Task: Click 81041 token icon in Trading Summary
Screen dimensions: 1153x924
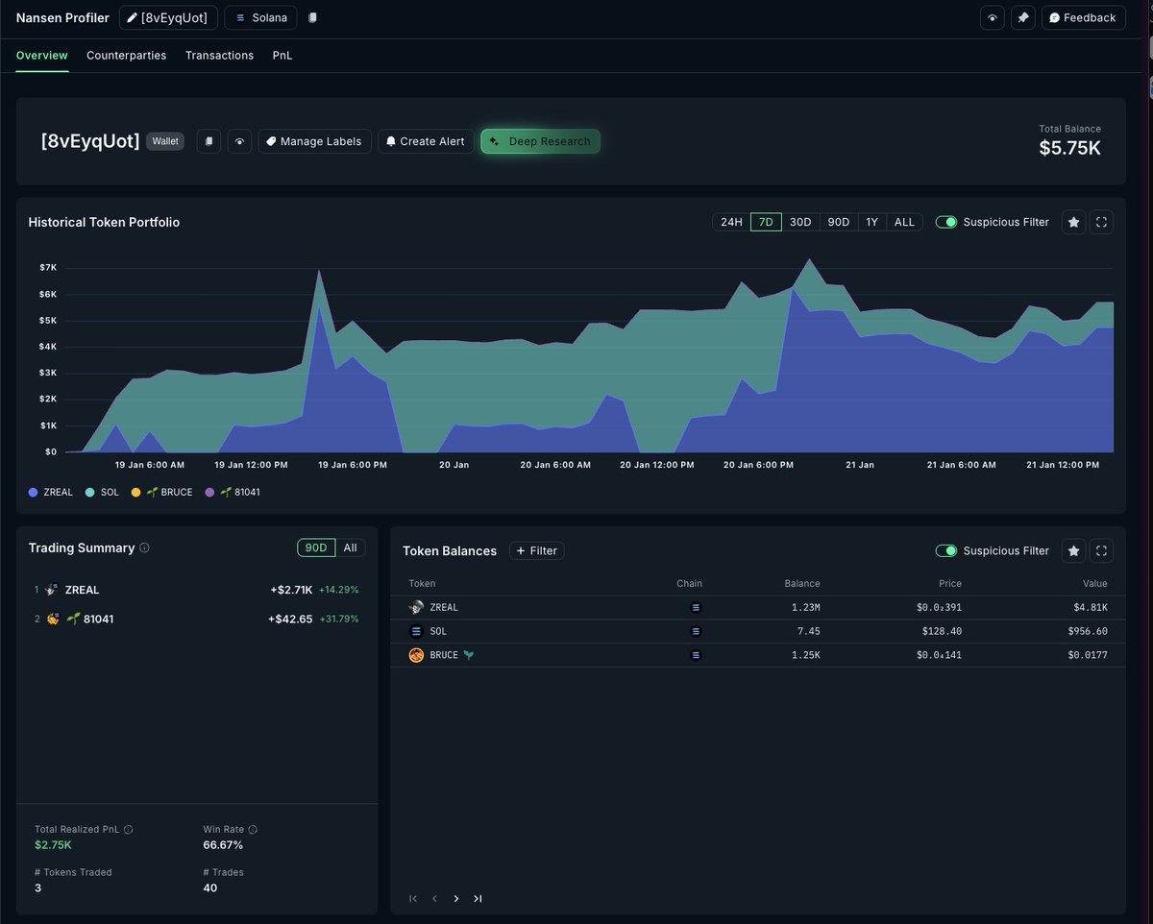Action: 53,619
